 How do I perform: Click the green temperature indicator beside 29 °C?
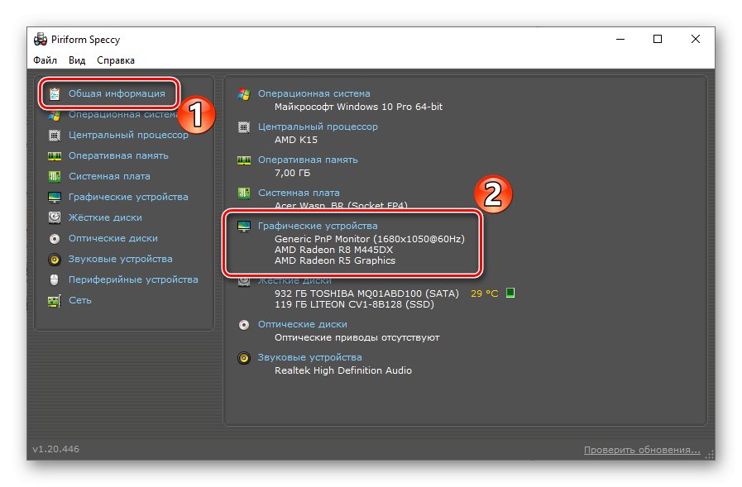click(510, 294)
